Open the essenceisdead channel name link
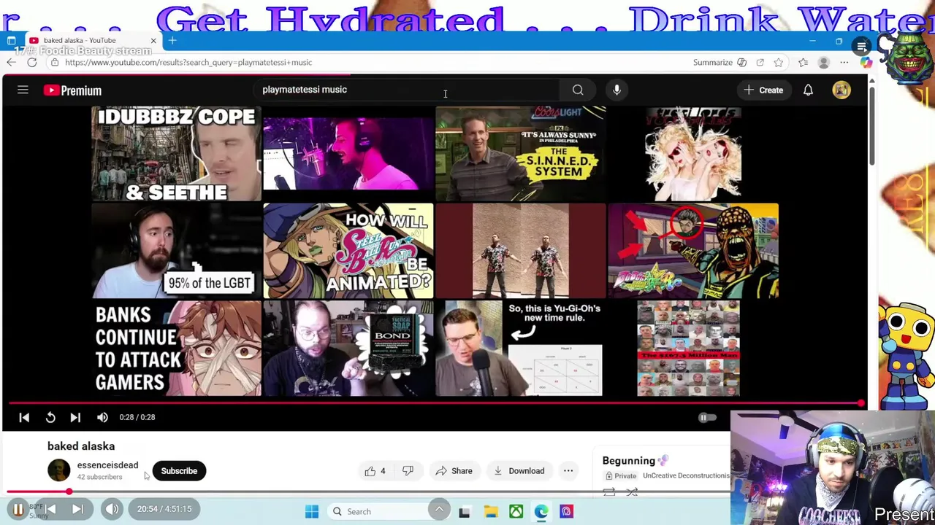Image resolution: width=935 pixels, height=525 pixels. click(x=107, y=465)
